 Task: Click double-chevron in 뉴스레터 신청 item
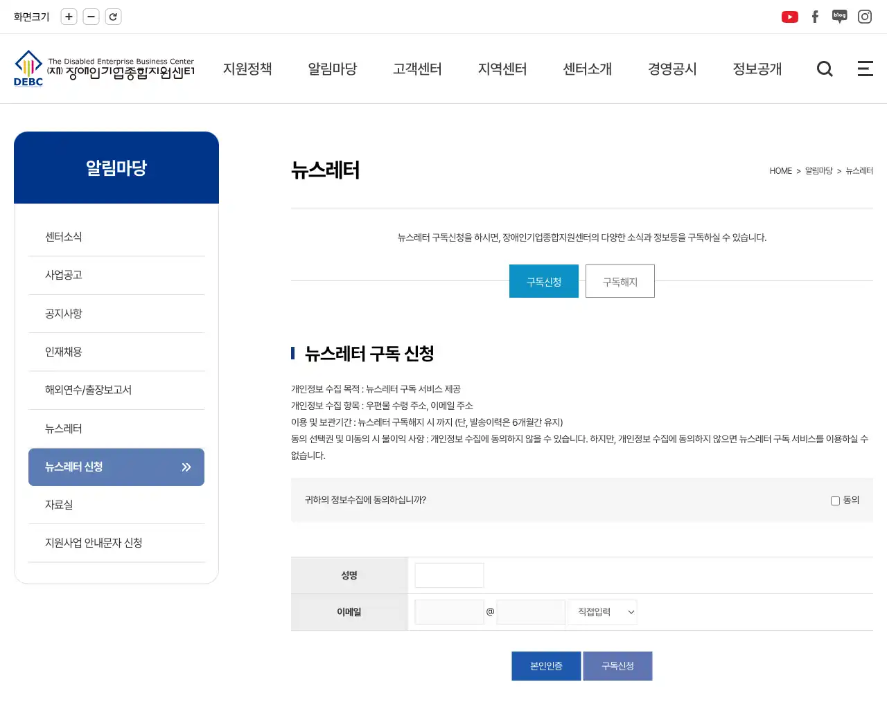click(x=186, y=467)
